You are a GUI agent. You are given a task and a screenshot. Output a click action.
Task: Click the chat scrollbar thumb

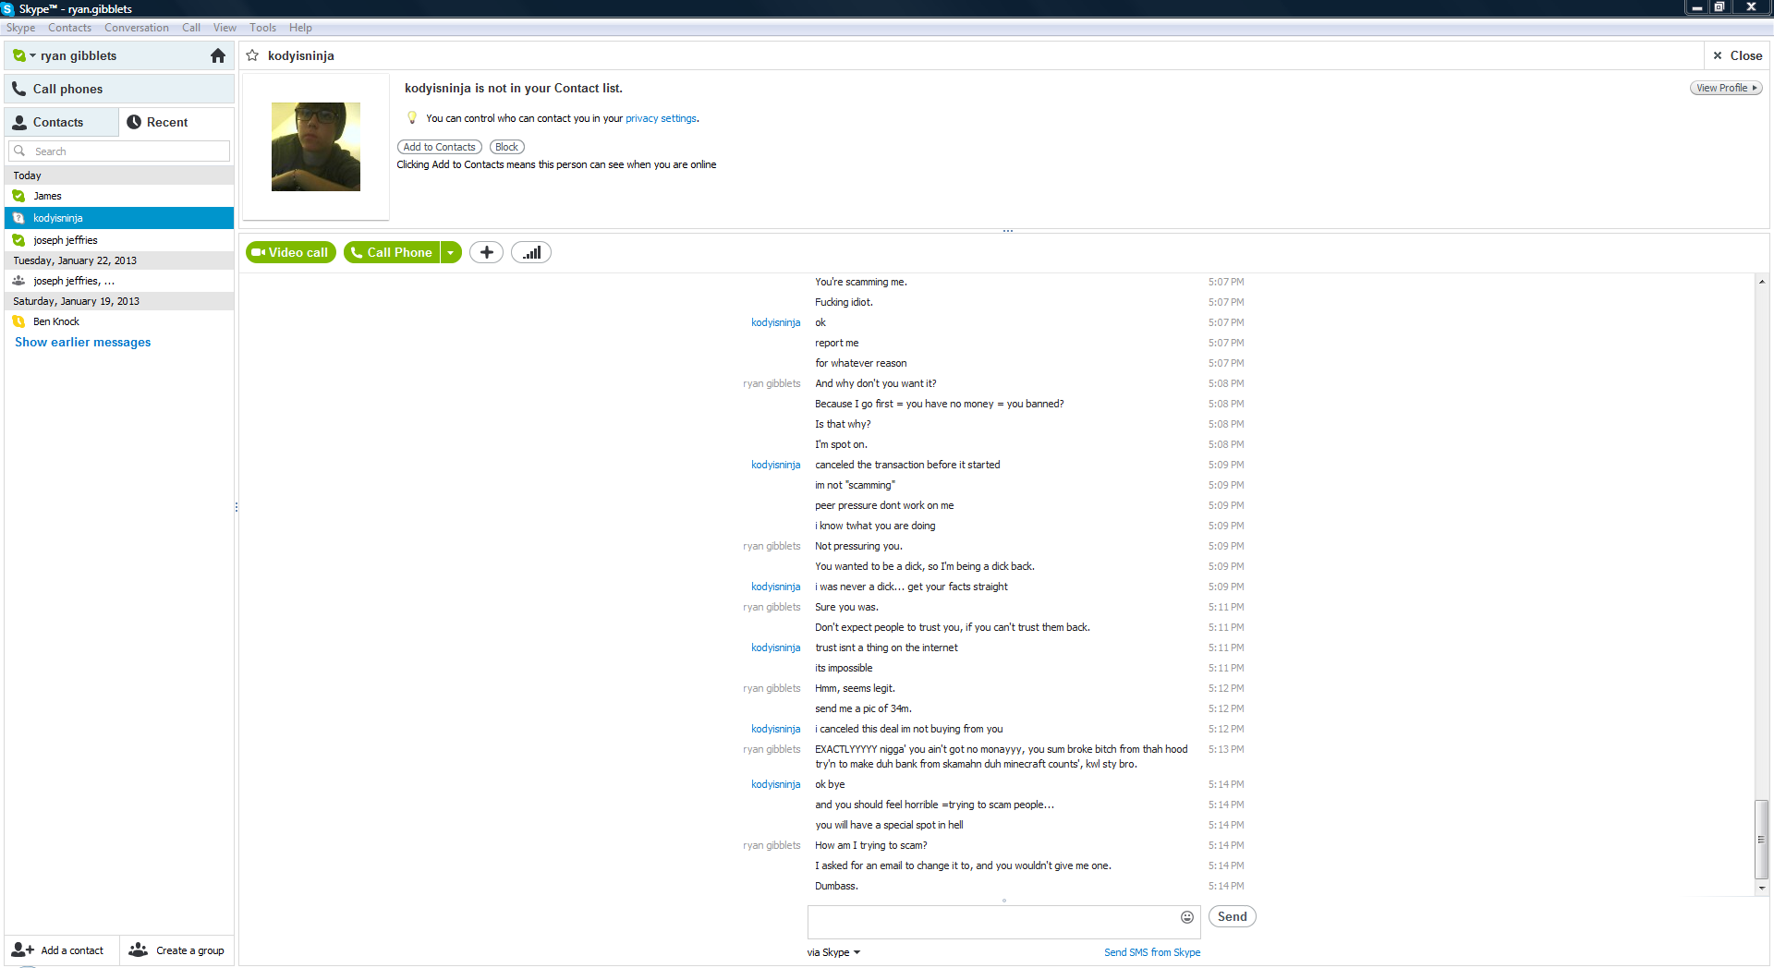tap(1761, 840)
